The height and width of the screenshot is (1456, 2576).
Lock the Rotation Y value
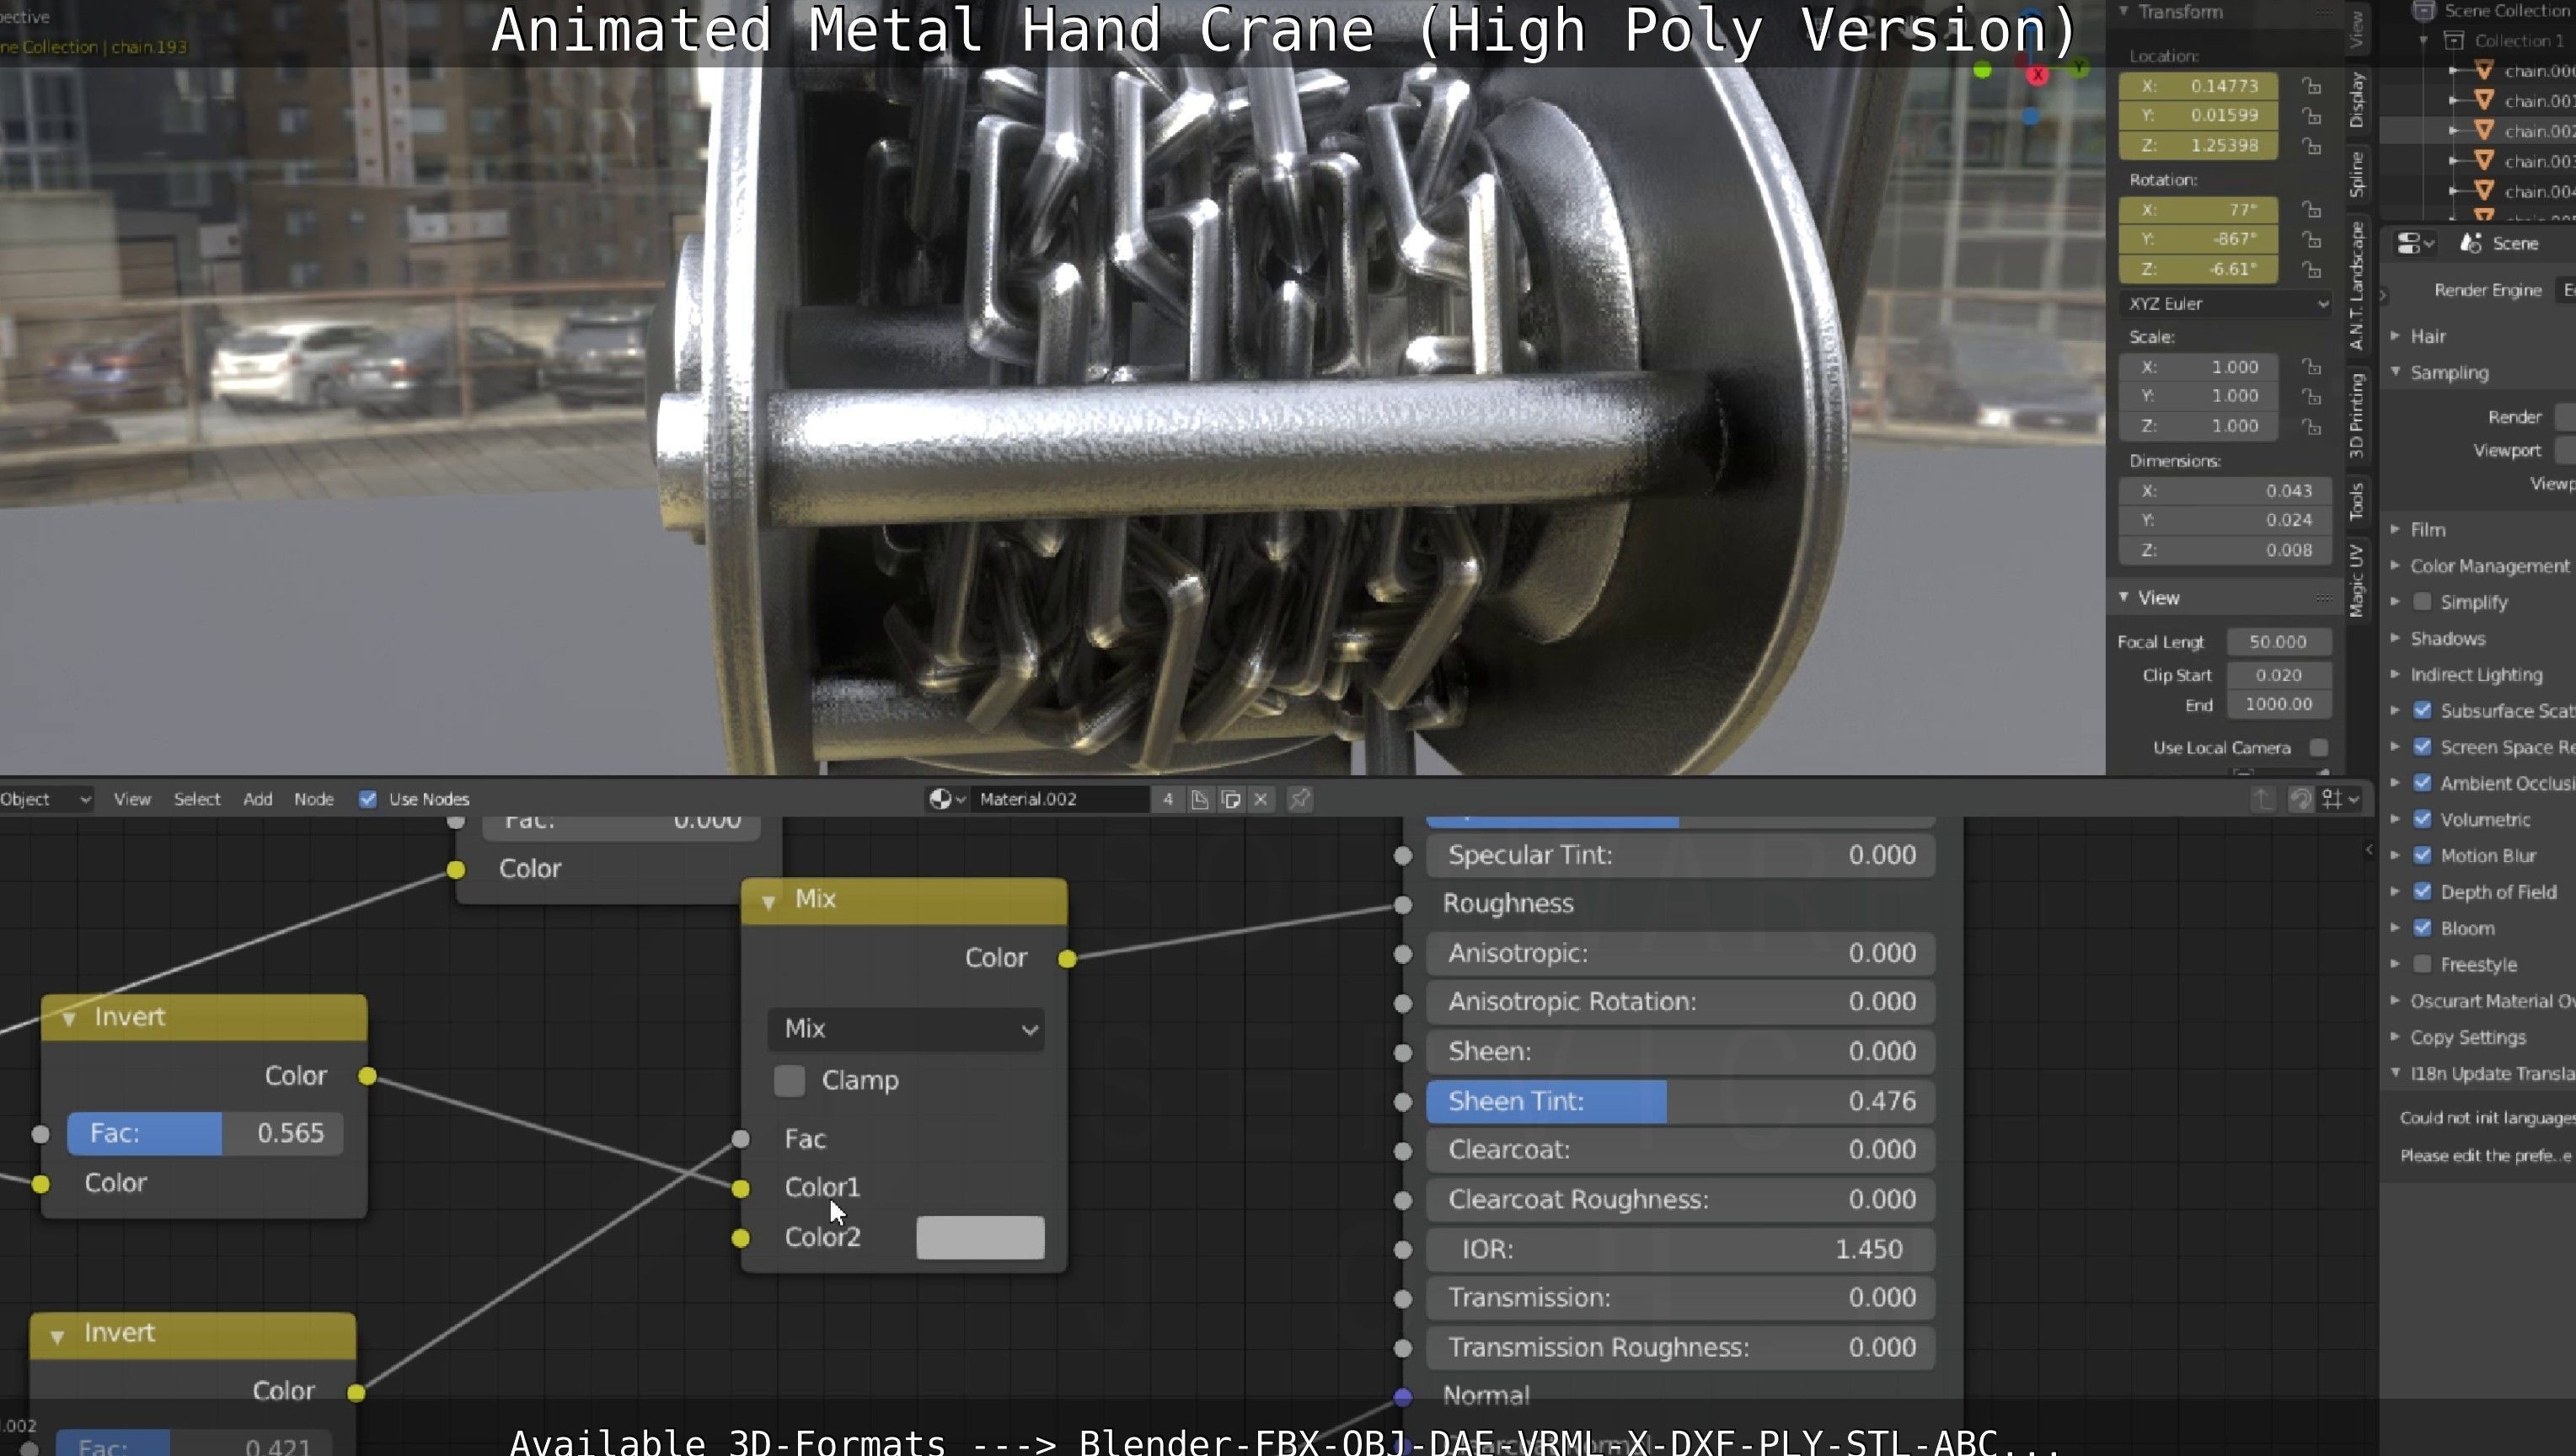(x=2311, y=240)
